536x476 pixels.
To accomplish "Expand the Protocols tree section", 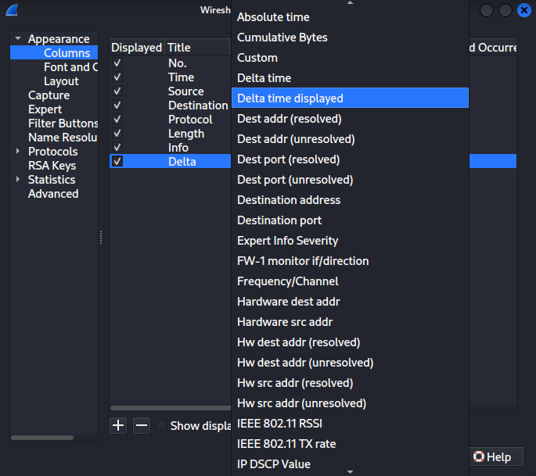I will click(x=18, y=152).
